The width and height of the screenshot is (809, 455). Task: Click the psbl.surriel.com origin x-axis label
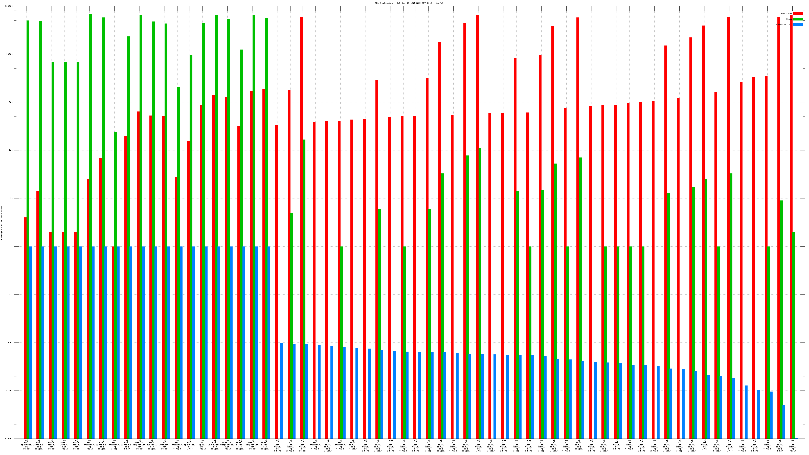tap(152, 445)
